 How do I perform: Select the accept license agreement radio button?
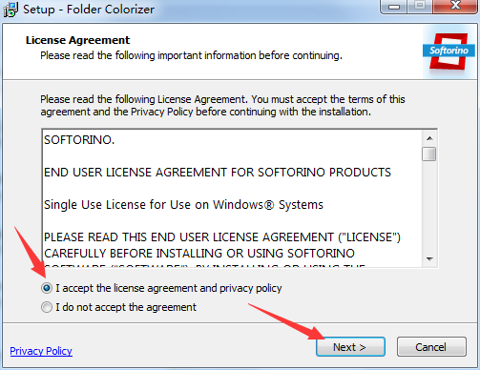tap(47, 288)
